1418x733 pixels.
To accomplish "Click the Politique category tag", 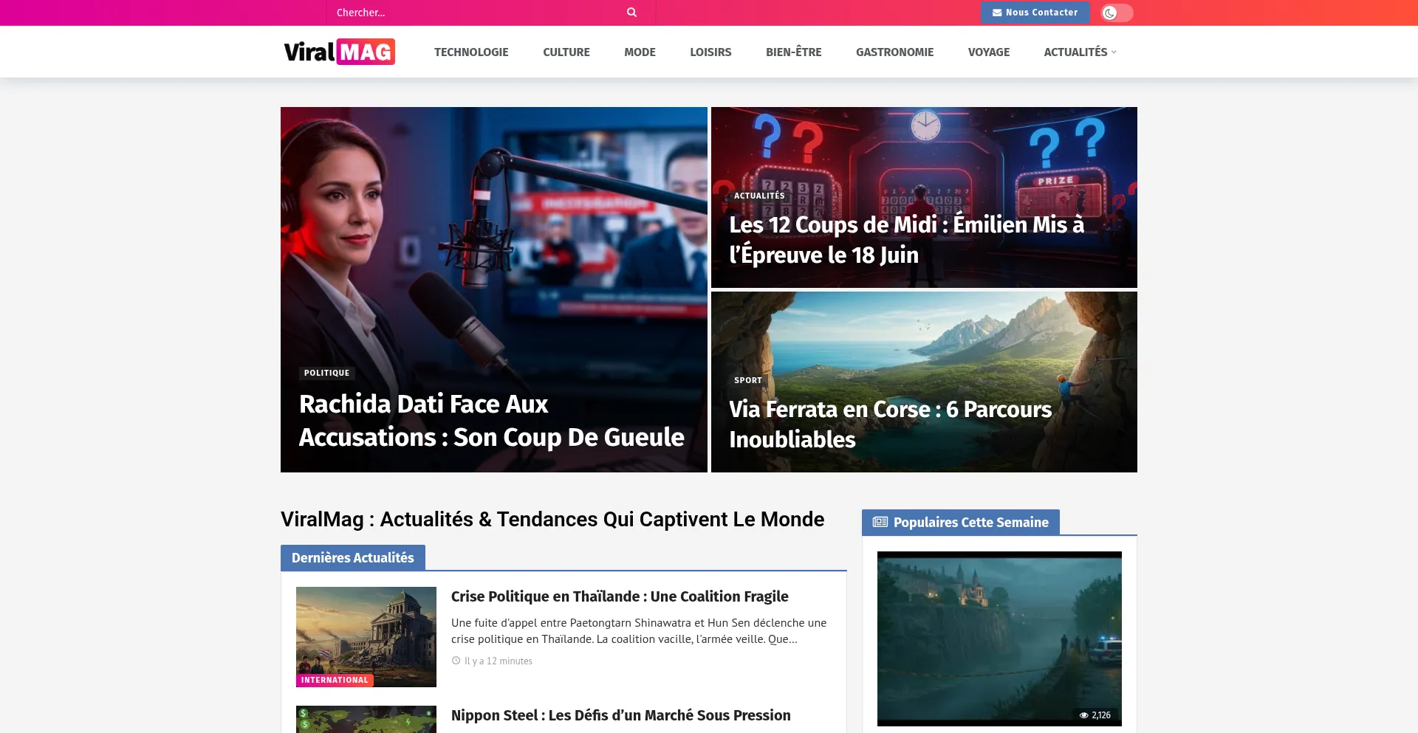I will 326,373.
